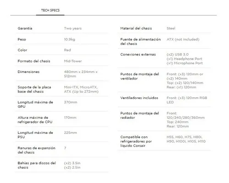Image resolution: width=229 pixels, height=183 pixels.
Task: Select the 10.9kg weight value
Action: [x=70, y=39]
